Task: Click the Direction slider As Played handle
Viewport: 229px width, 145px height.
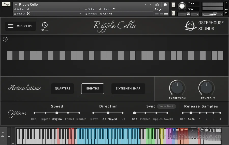Action: tap(108, 113)
